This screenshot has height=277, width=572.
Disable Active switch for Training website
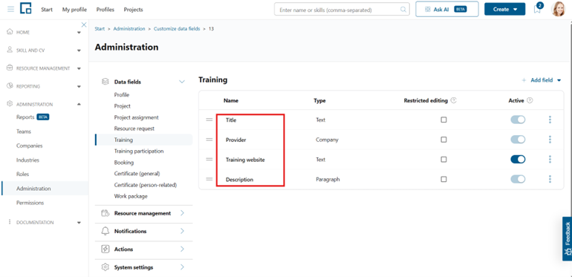point(518,159)
